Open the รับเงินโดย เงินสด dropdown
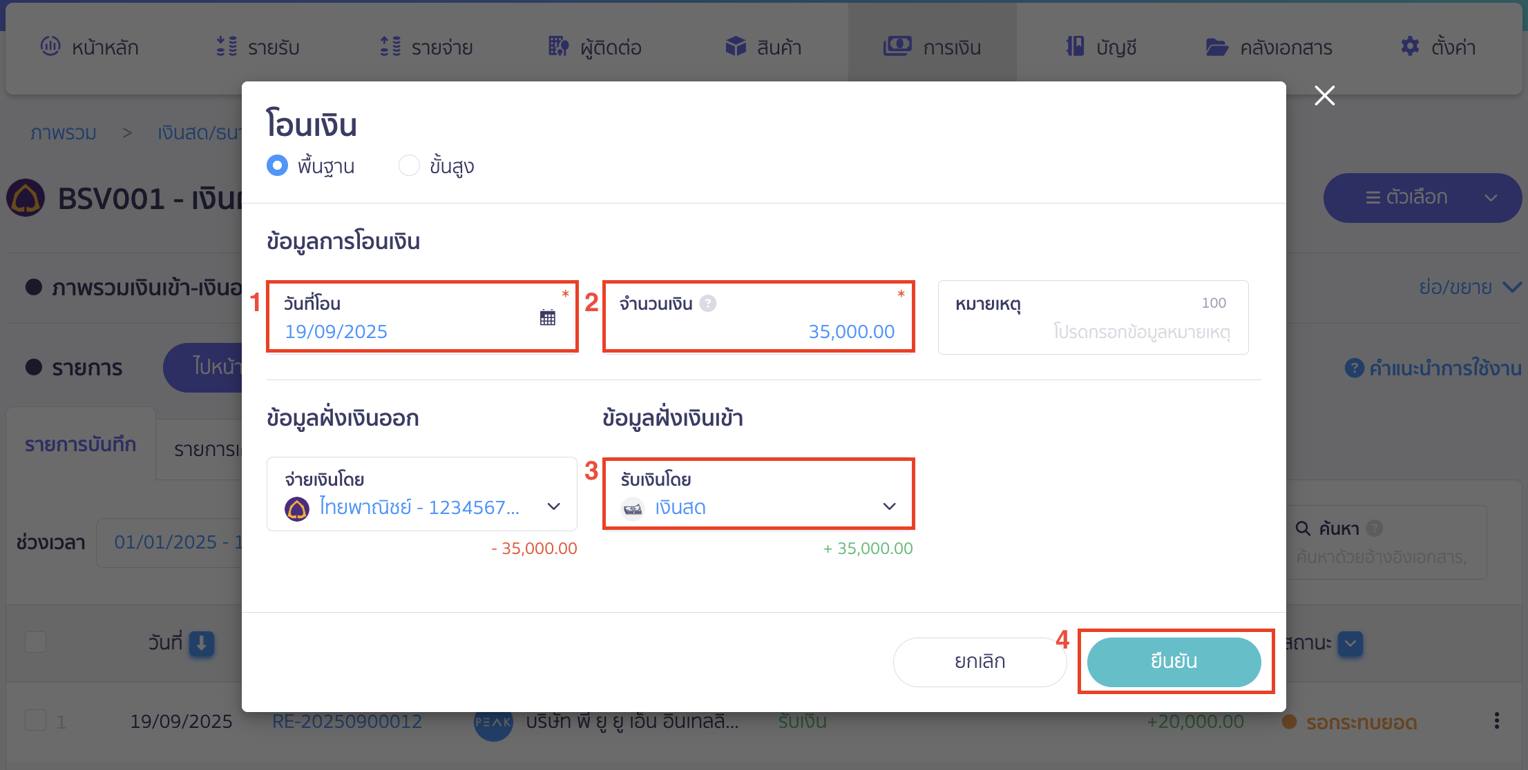1528x770 pixels. point(889,507)
